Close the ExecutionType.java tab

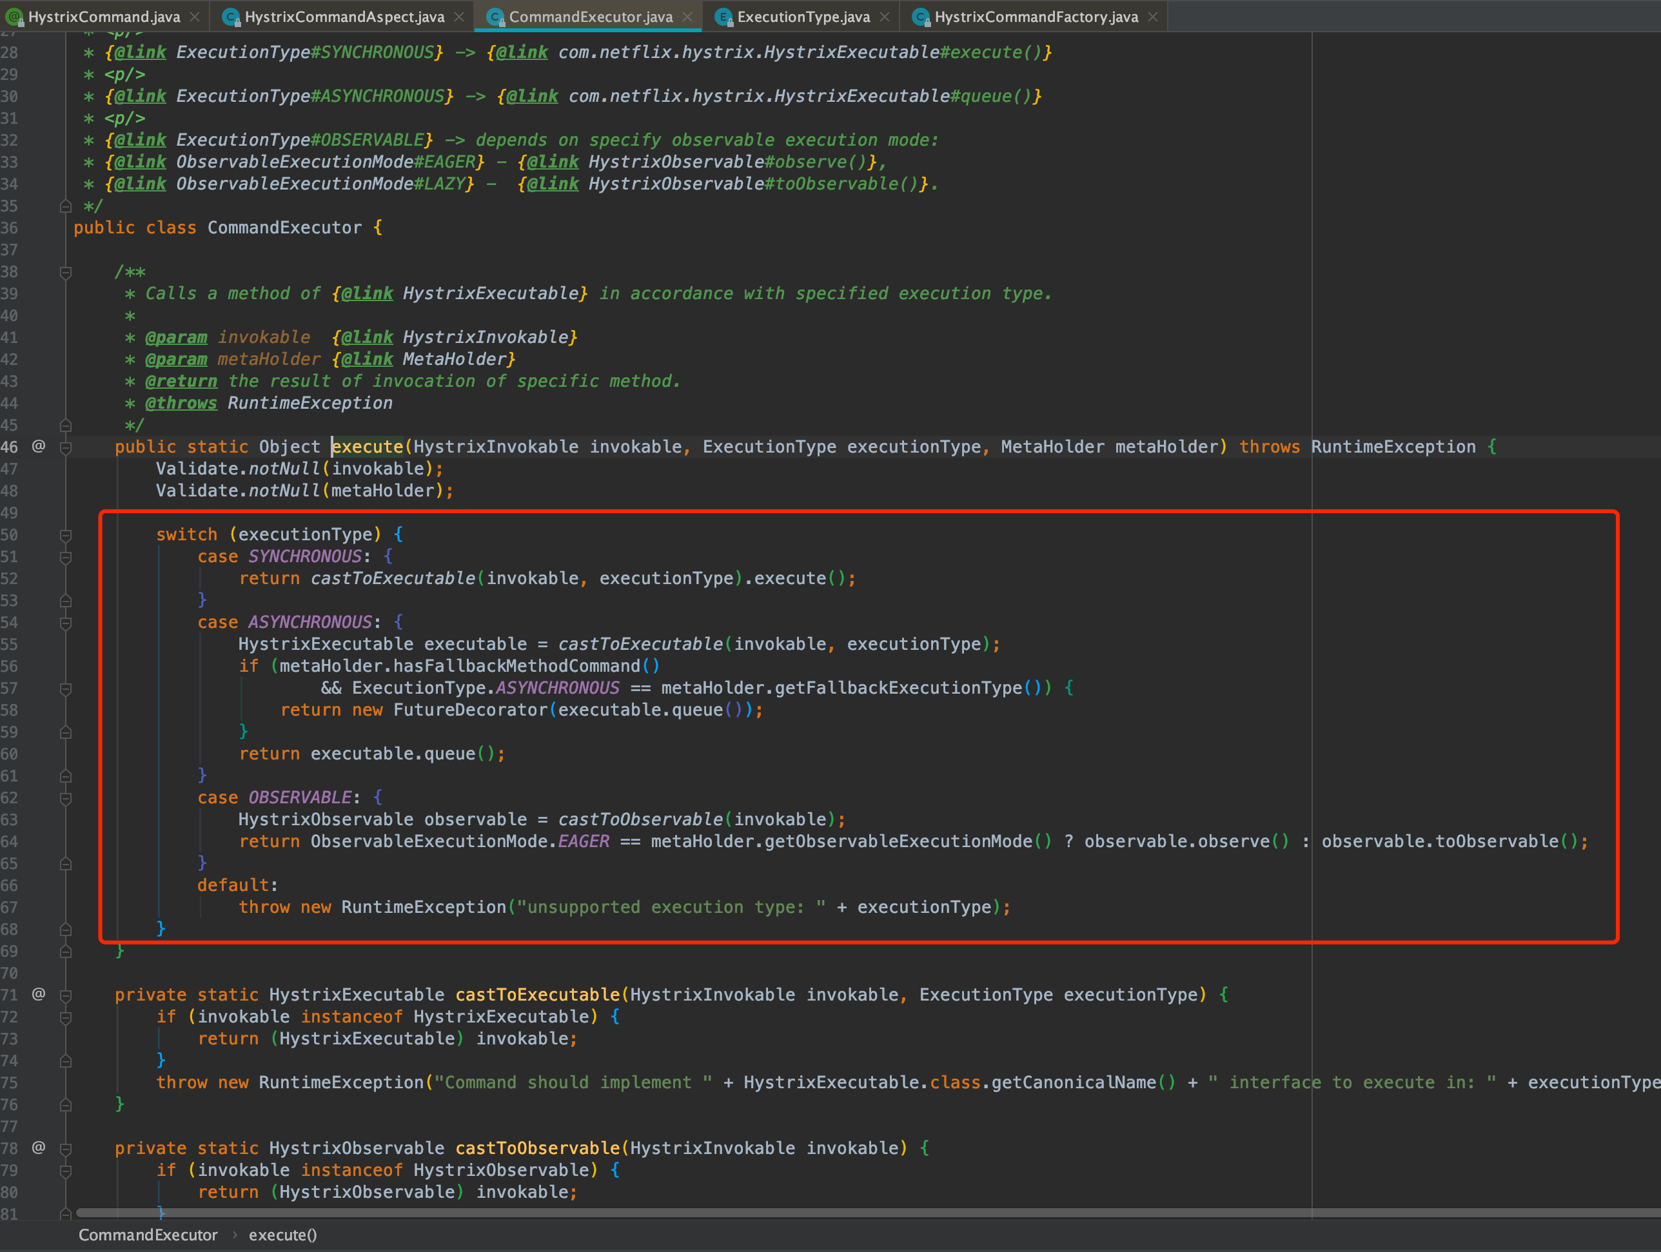(885, 17)
